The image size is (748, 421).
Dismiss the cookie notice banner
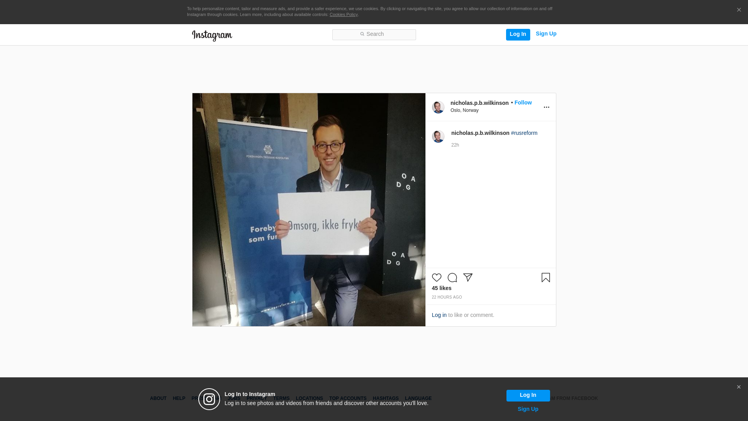[739, 10]
